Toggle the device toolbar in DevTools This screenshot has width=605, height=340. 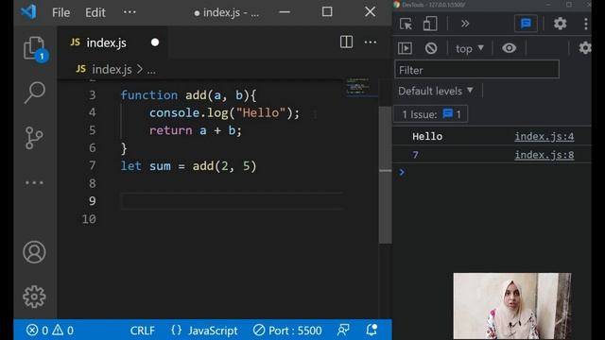pos(430,24)
